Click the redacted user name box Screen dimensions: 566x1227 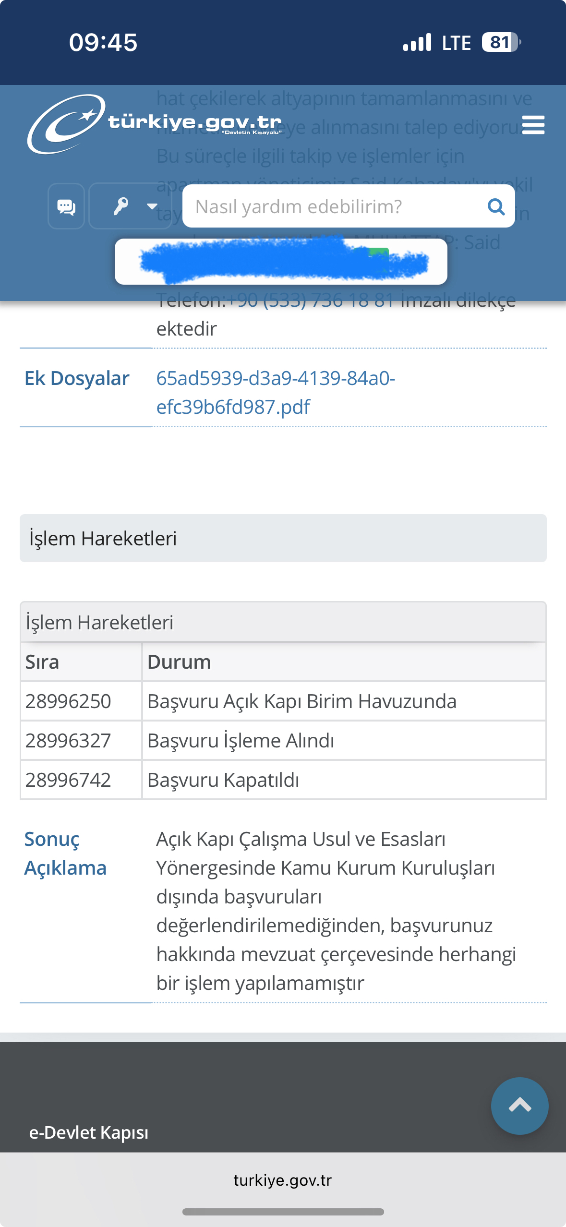pos(281,262)
